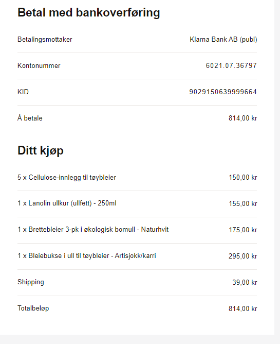Screen dimensions: 280x344
Task: Select the Cellulose-innlegg til tøybleier item
Action: tap(67, 177)
